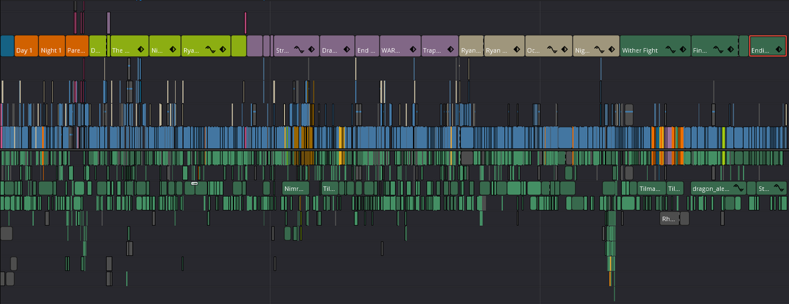Click keyframe diamond on 'Dra...' clip
This screenshot has width=789, height=304.
coord(346,50)
